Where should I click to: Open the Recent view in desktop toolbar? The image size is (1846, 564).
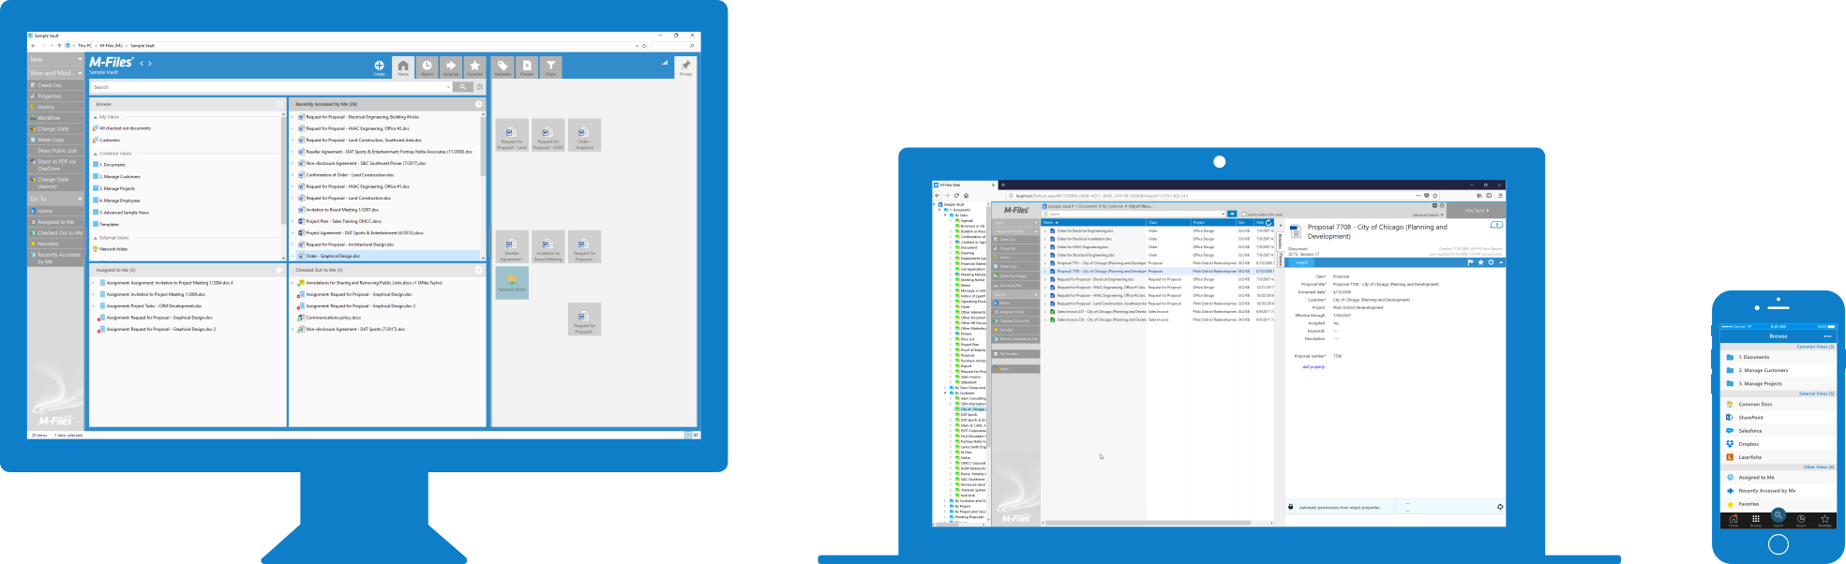pos(427,67)
